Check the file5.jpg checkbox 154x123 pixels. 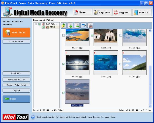pos(121,35)
